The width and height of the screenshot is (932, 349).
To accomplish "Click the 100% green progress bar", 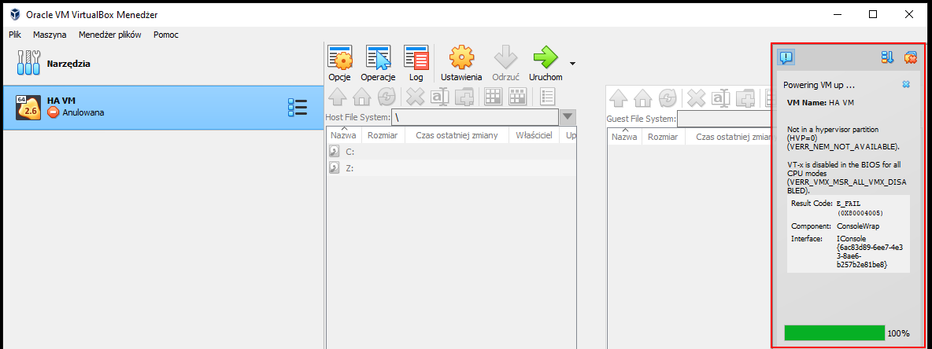I will tap(834, 333).
